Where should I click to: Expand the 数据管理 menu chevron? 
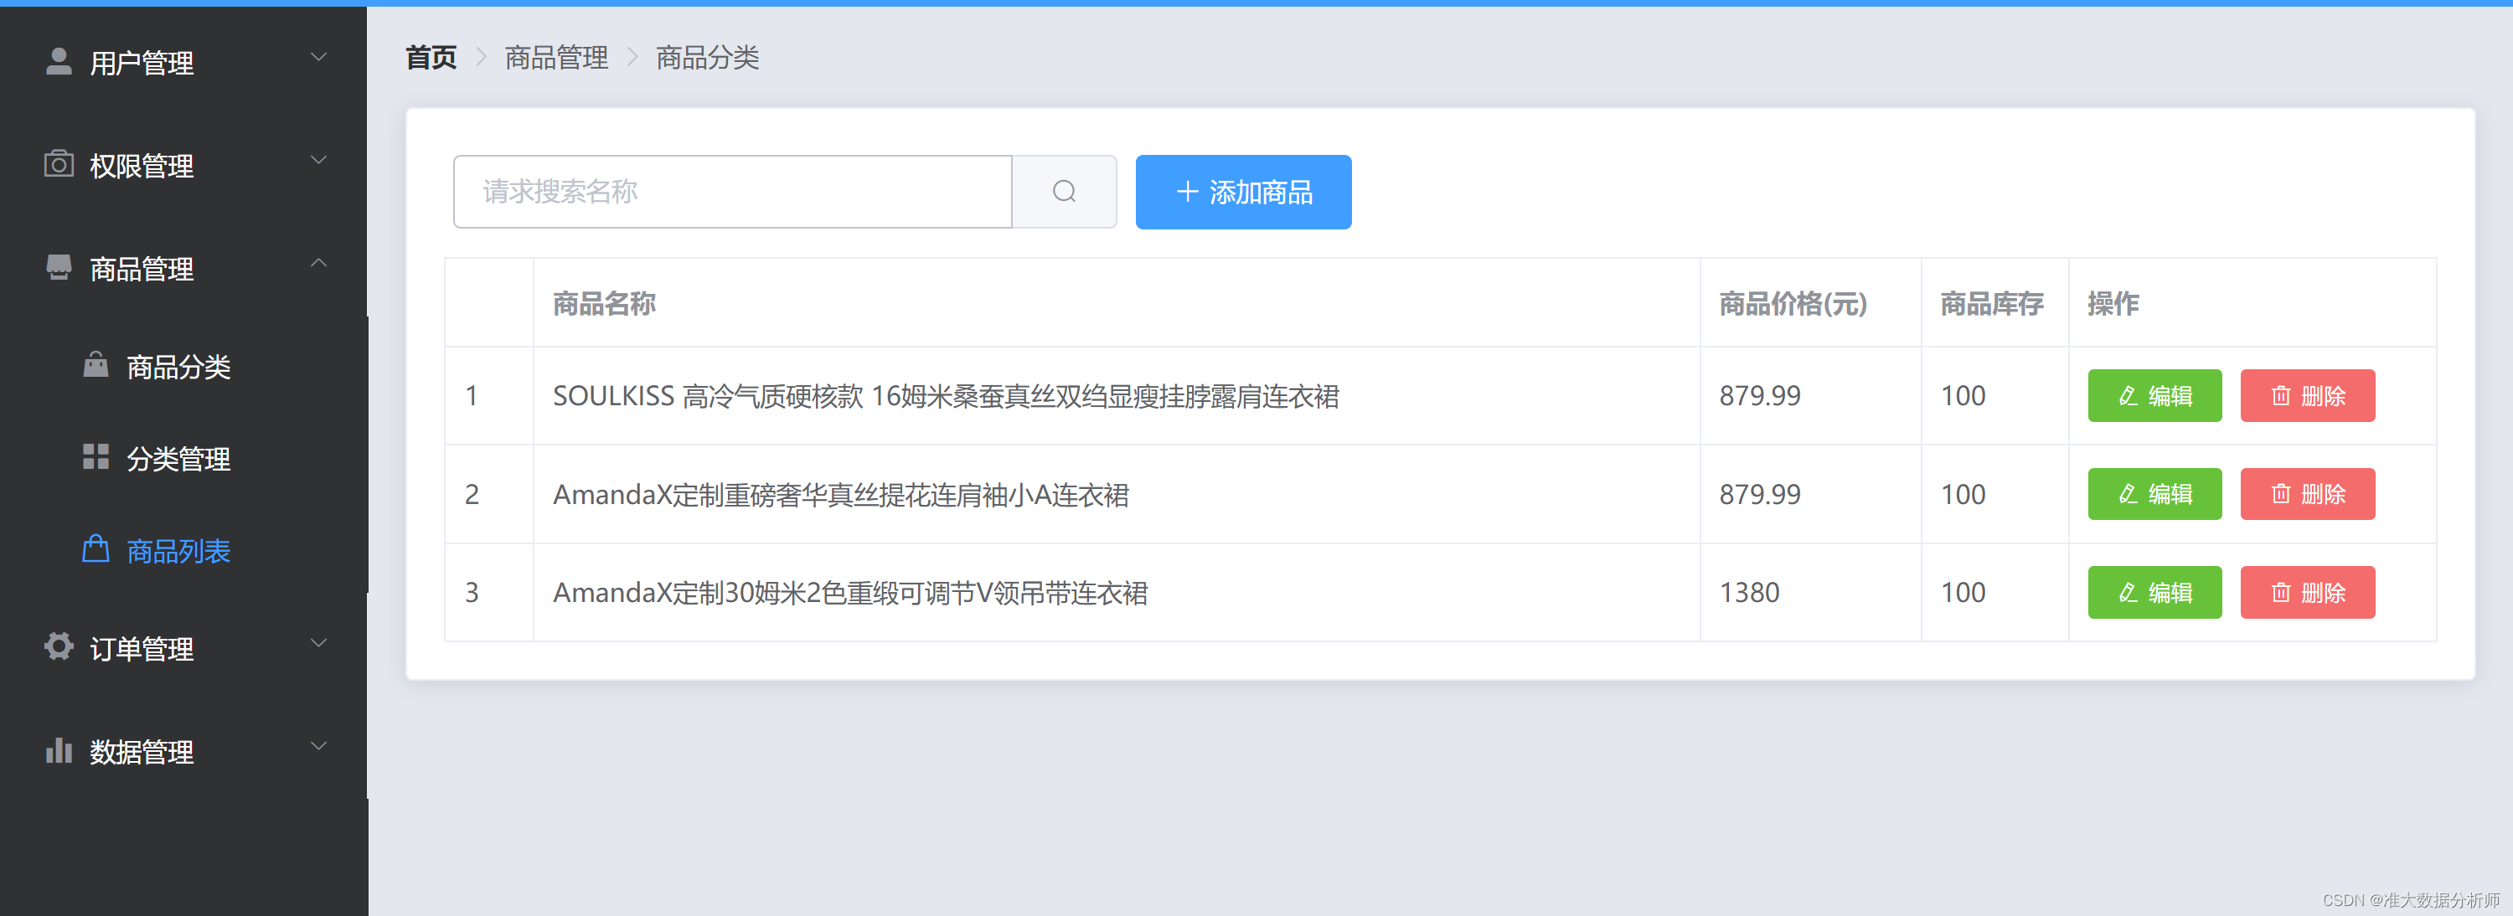click(x=318, y=746)
